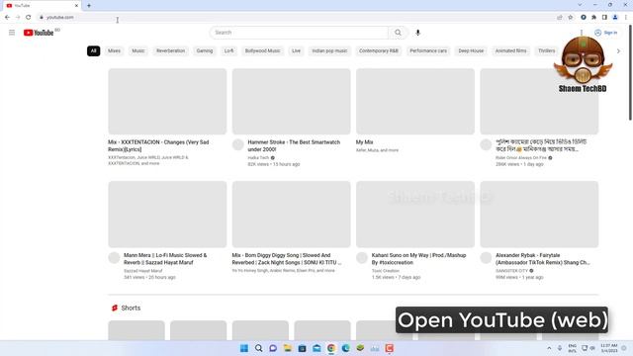This screenshot has height=356, width=633.
Task: Open Bom Diggy Diggy mix thumbnail
Action: pyautogui.click(x=291, y=215)
